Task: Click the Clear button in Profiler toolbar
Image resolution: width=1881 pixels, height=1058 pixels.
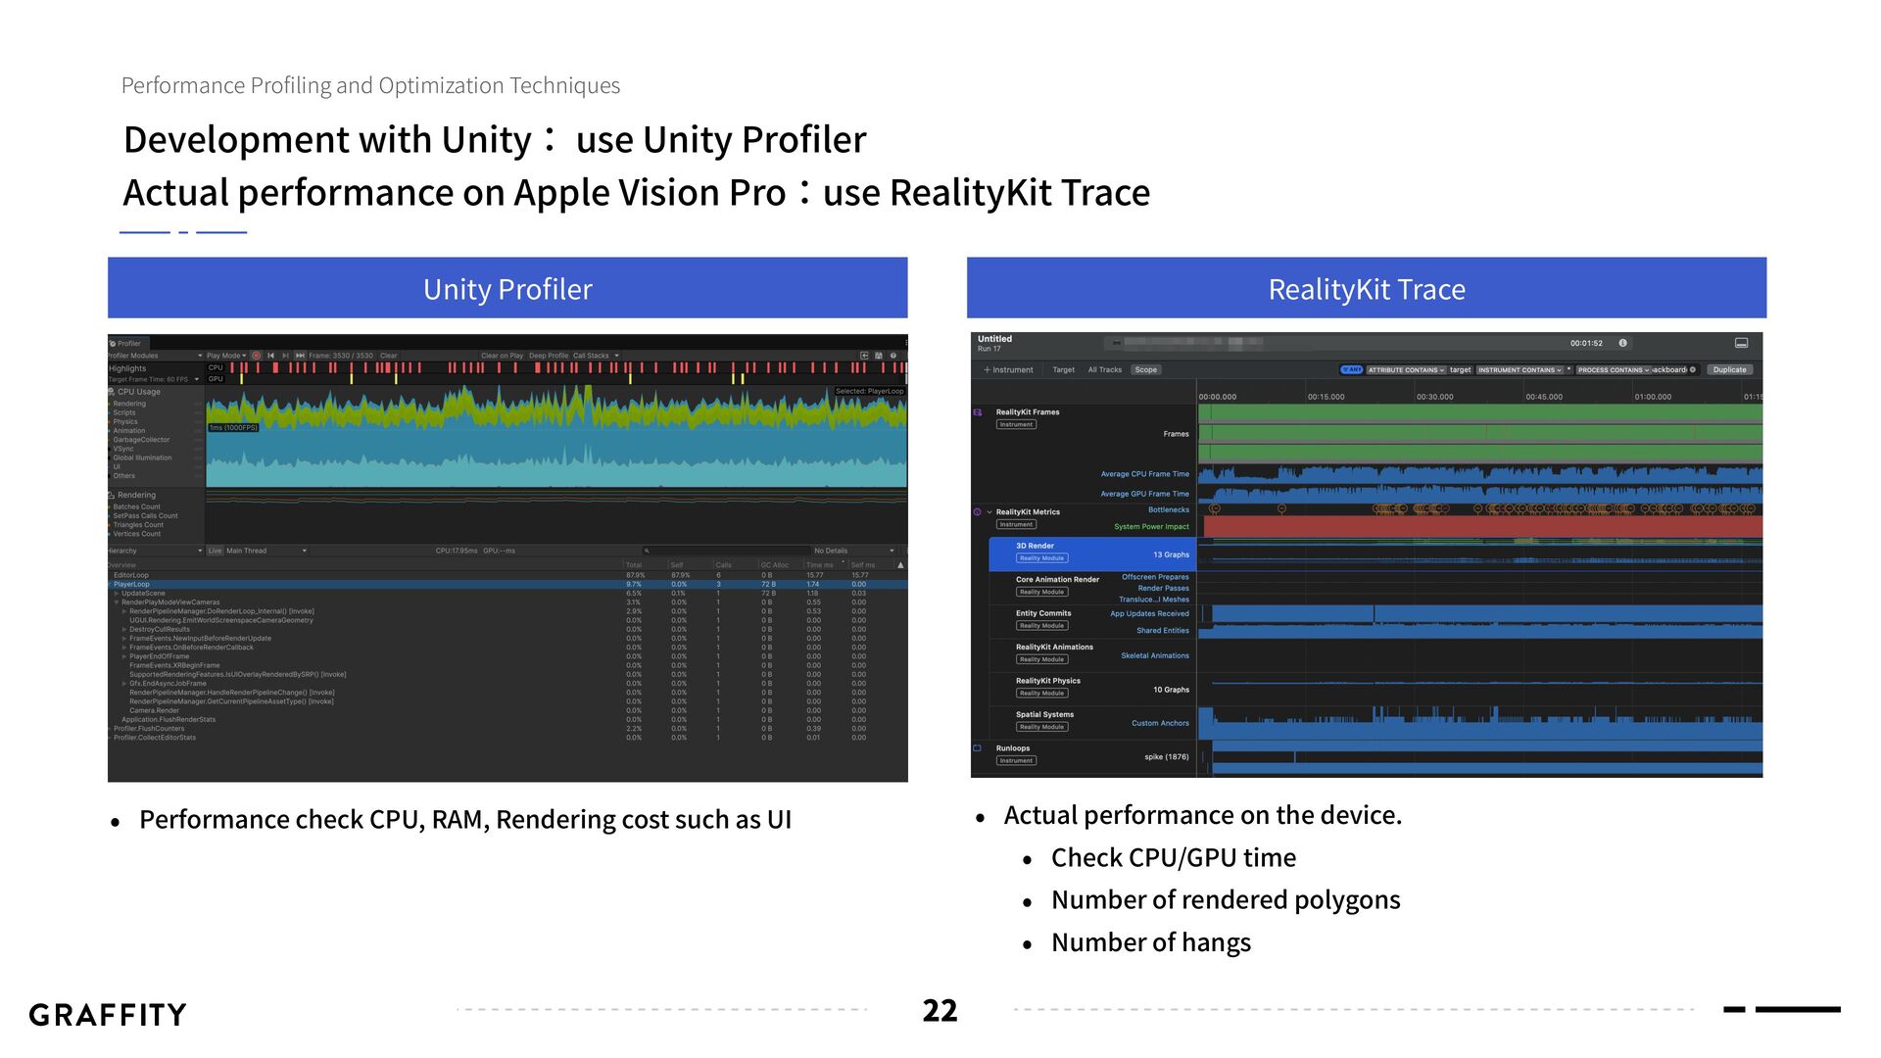Action: 388,356
